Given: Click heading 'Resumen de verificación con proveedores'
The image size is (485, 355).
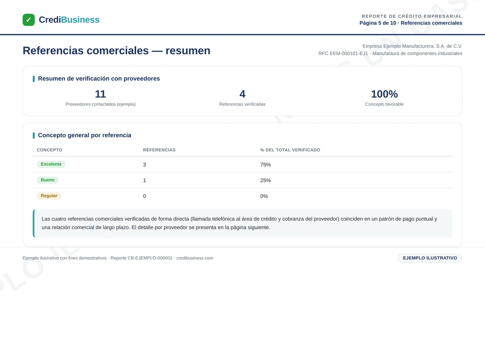Looking at the screenshot, I should coord(99,79).
